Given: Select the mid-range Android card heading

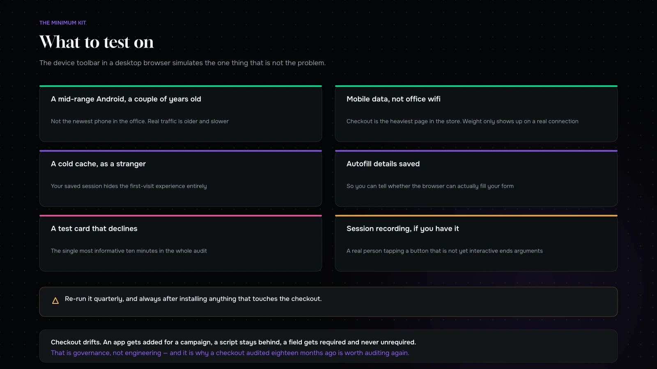Looking at the screenshot, I should [126, 99].
